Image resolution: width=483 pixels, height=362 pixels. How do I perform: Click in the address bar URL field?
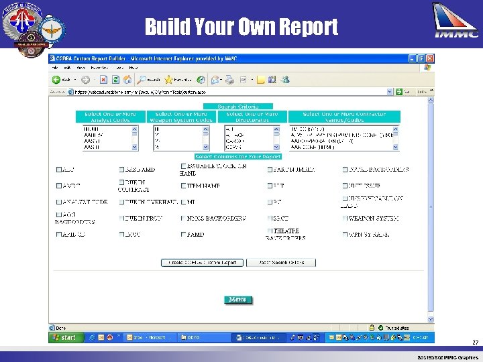click(227, 92)
